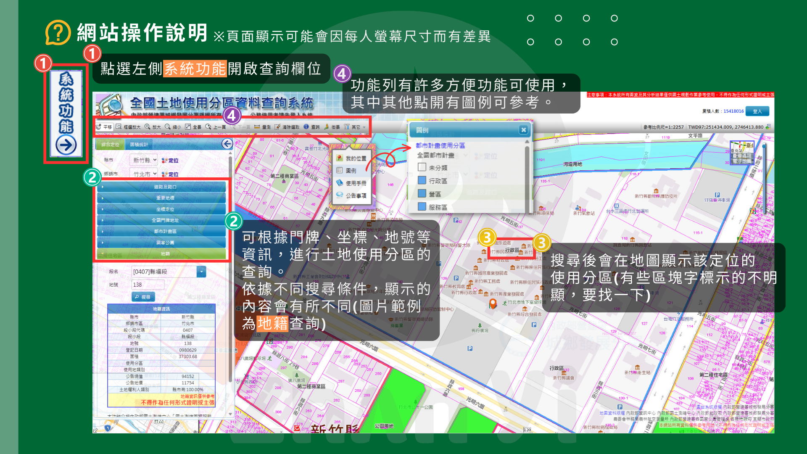The image size is (807, 454).
Task: Expand the 都市計畫區 section
Action: coord(161,231)
